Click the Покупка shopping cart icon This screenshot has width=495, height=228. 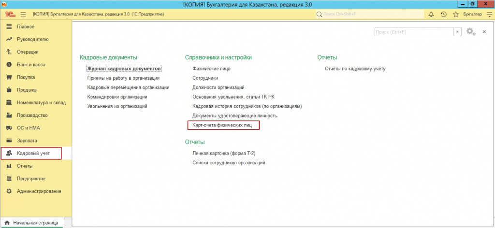9,77
